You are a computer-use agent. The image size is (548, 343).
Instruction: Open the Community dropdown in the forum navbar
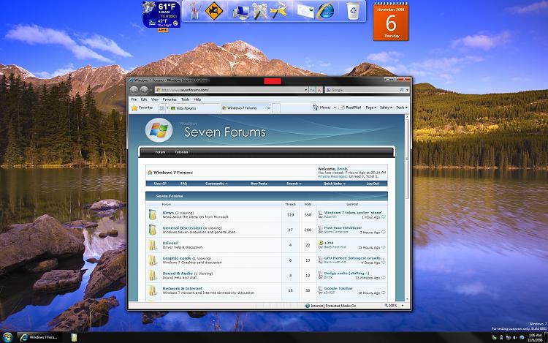pyautogui.click(x=216, y=184)
